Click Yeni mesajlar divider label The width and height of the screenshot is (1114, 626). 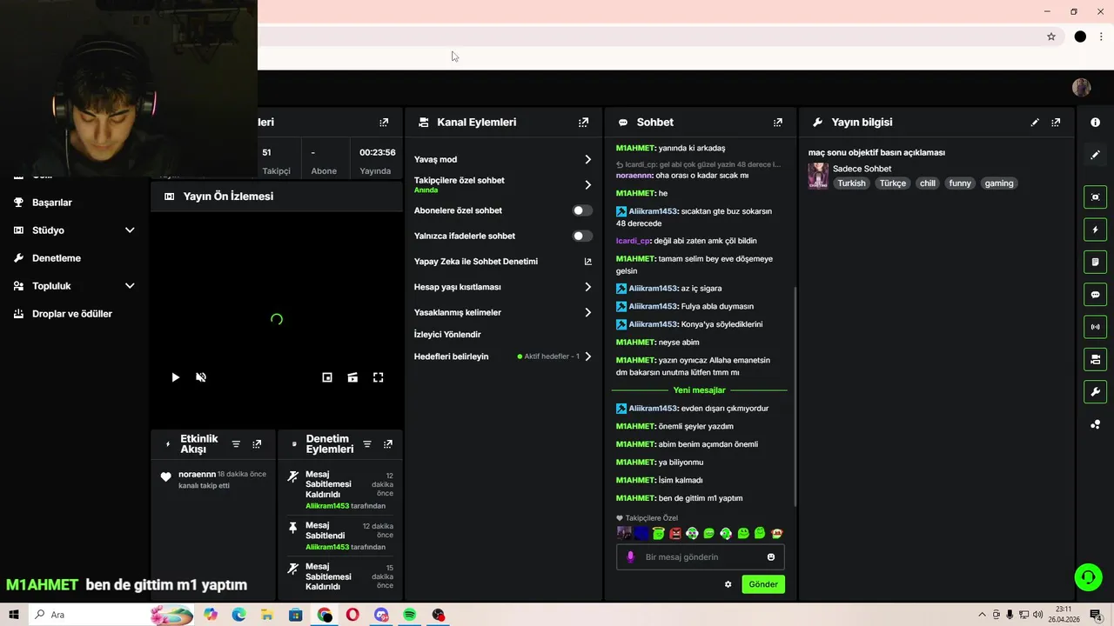point(699,390)
